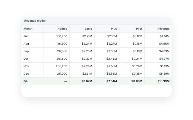This screenshot has height=120, width=193.
Task: Click the Aug row label
Action: coord(26,44)
